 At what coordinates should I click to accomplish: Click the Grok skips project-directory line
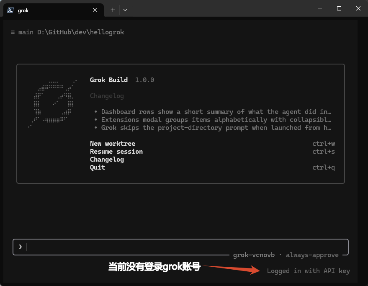point(216,128)
